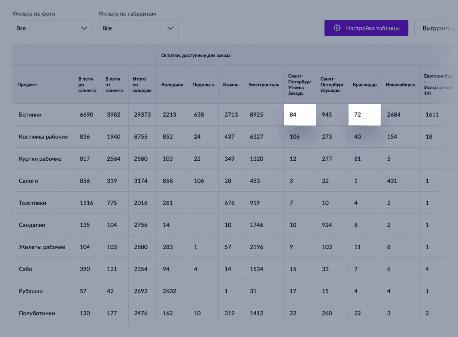
Task: Click the Электросталь column header
Action: (x=264, y=85)
